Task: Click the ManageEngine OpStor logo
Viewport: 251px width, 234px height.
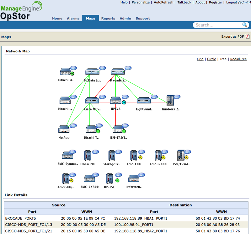Action: (21, 11)
